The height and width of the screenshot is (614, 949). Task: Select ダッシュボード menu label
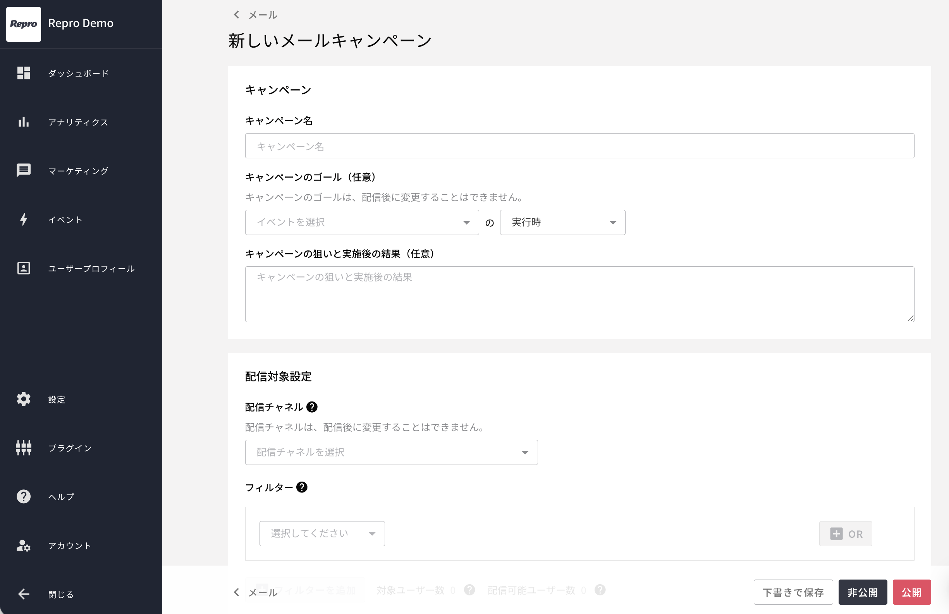click(x=79, y=73)
